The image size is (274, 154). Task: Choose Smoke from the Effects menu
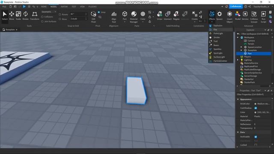(221, 37)
